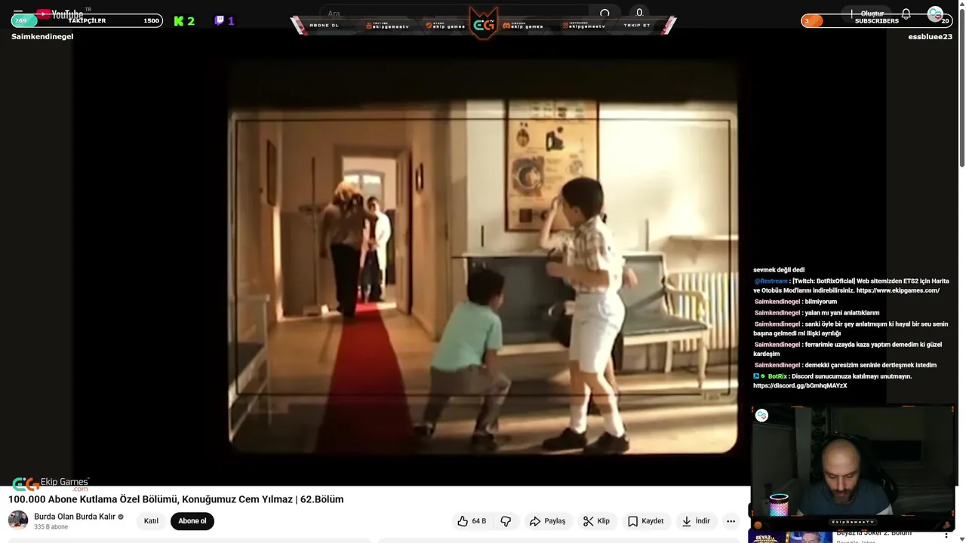Focus the Ara search field
The image size is (966, 543).
click(453, 14)
